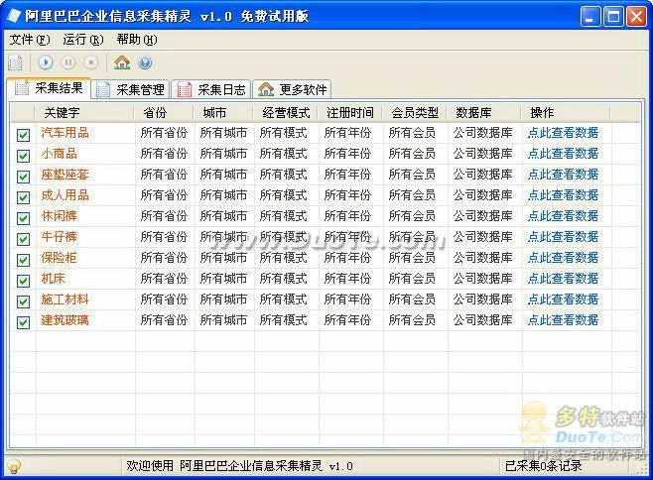Uncheck the 汽车用品 row checkbox
Viewport: 653px width, 480px height.
coord(24,135)
